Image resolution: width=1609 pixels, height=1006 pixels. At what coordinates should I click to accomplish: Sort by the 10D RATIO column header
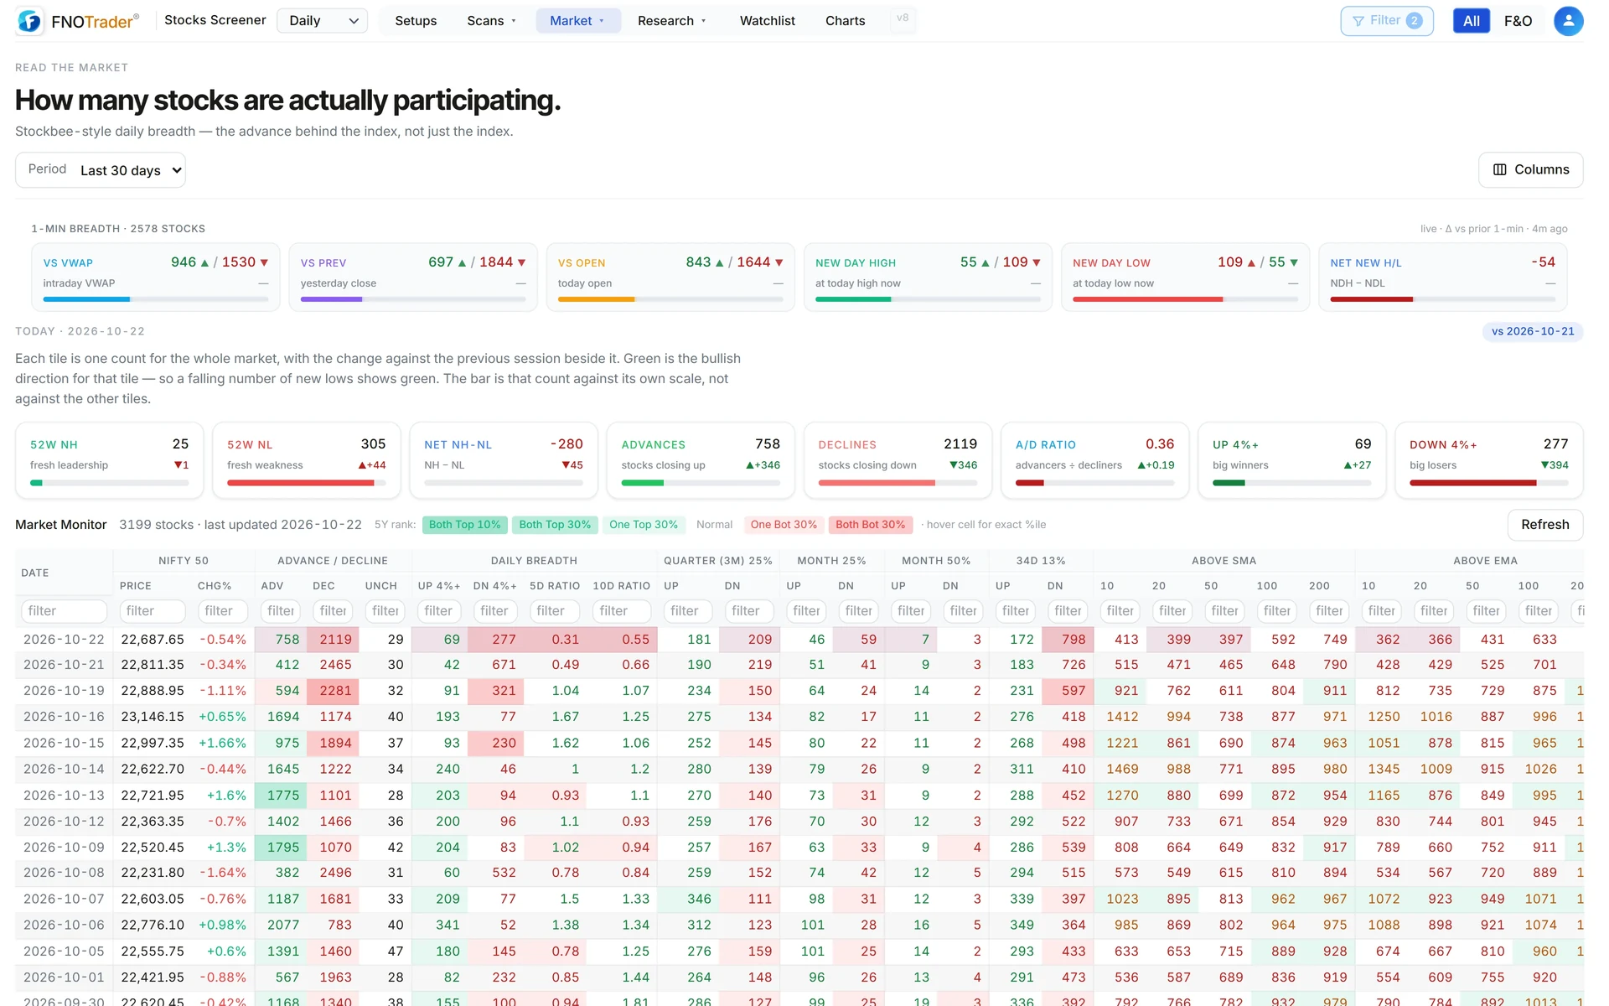621,586
